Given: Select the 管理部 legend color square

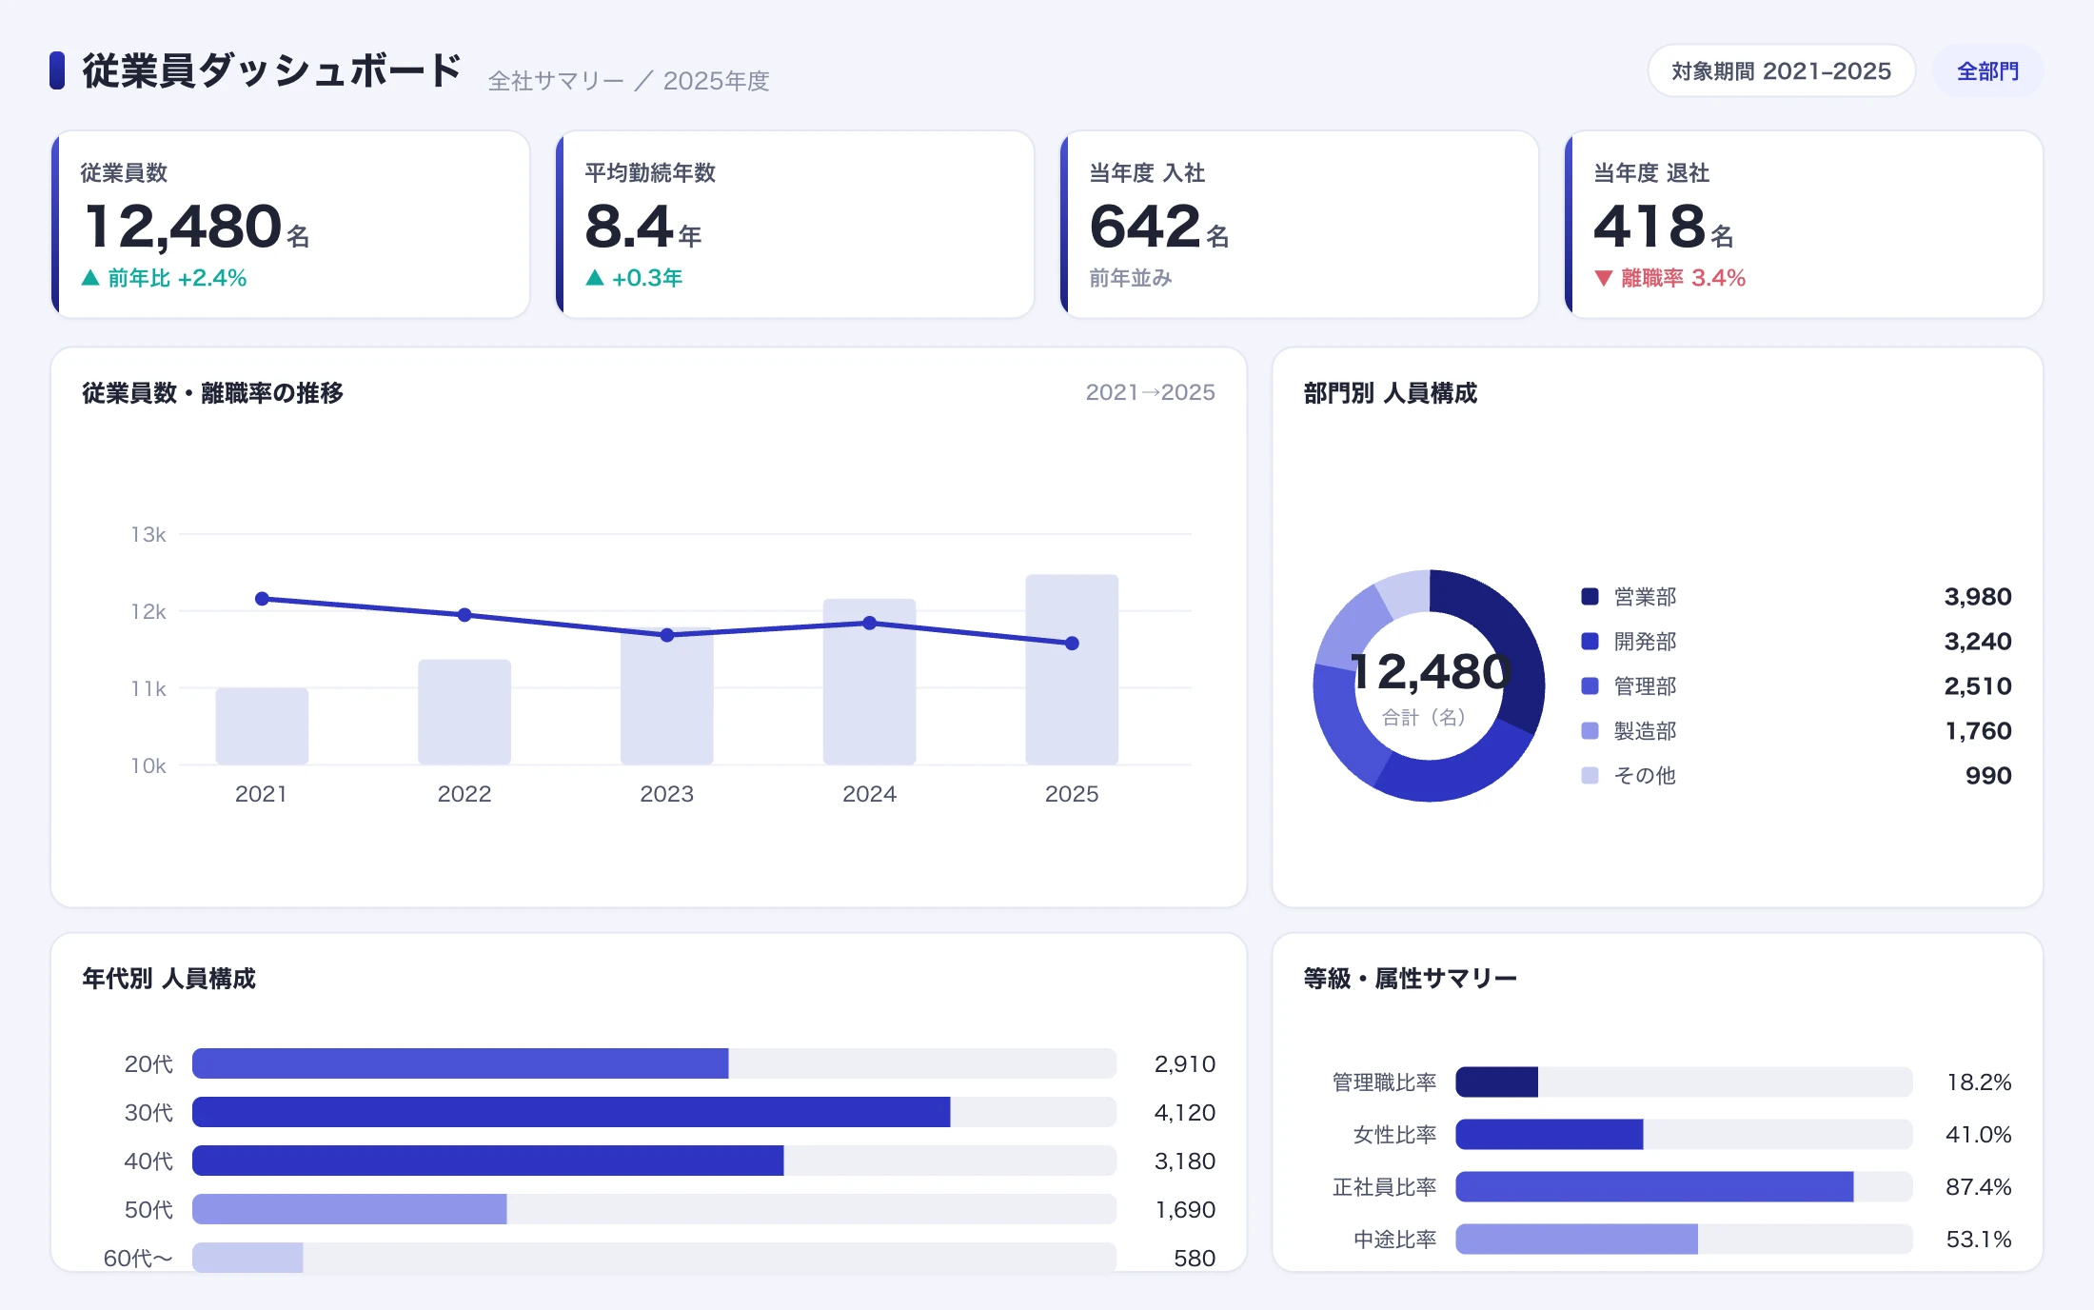Looking at the screenshot, I should coord(1590,686).
